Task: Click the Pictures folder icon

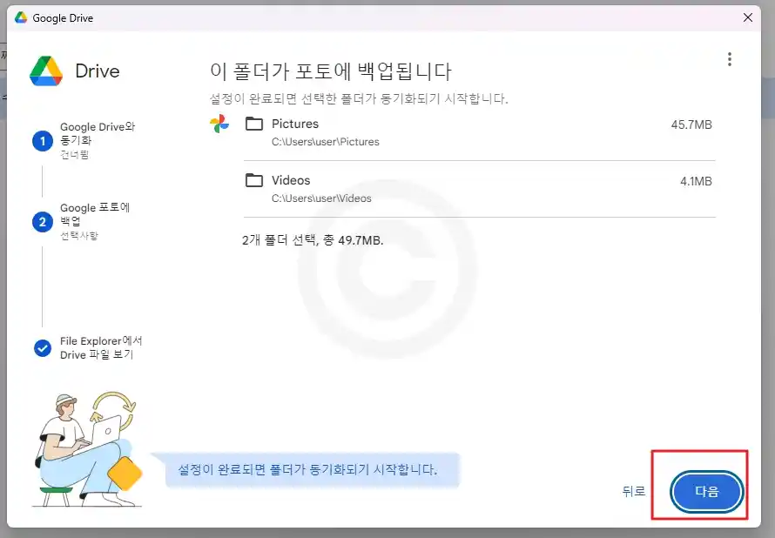Action: coord(254,124)
